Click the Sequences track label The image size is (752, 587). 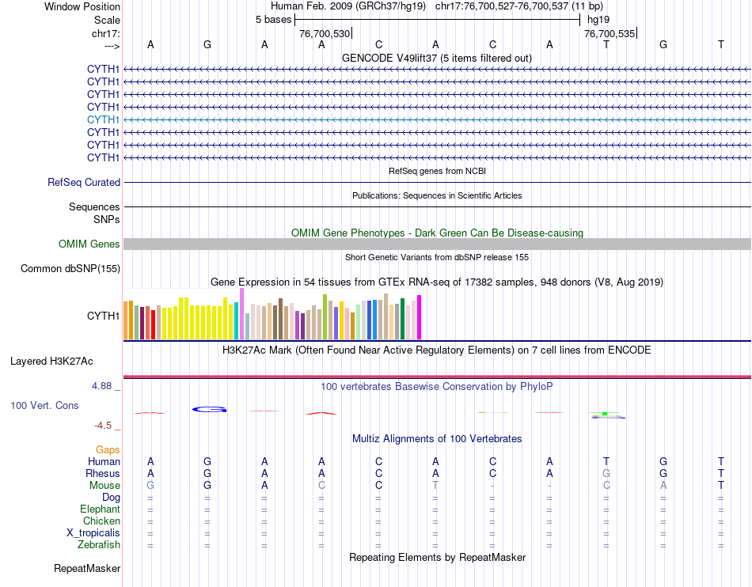94,206
